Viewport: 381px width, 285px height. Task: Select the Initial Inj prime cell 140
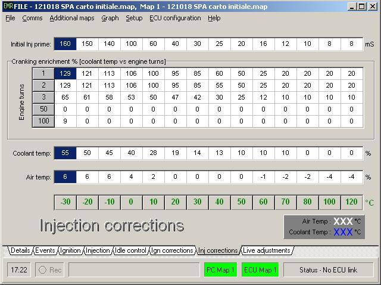(x=109, y=44)
